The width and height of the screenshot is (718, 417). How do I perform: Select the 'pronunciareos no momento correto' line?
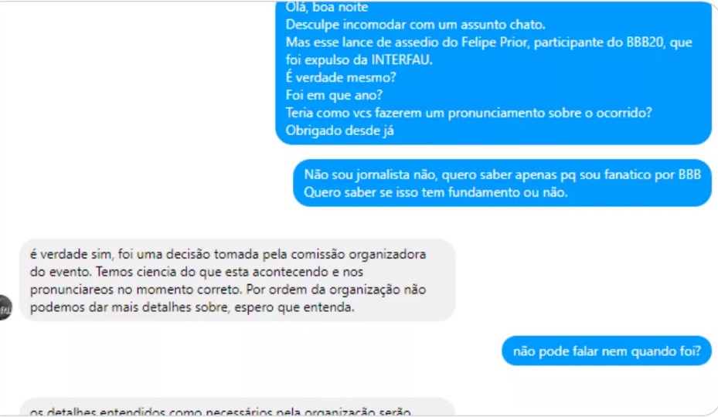(228, 290)
